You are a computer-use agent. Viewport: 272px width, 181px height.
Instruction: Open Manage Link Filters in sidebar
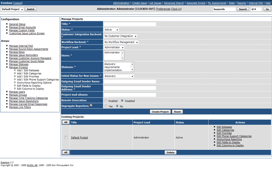point(20,107)
